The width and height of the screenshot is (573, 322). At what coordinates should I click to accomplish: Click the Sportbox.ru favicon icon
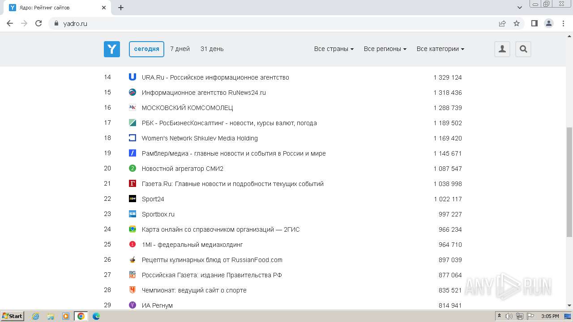[133, 214]
